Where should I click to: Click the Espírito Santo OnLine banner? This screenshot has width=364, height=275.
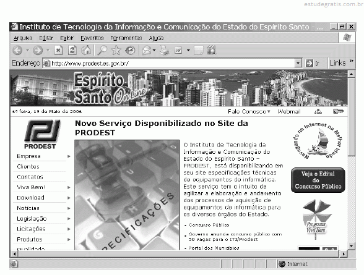(x=179, y=88)
